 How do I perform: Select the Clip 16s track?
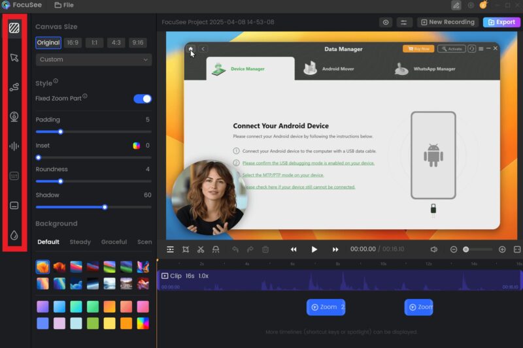click(x=339, y=280)
